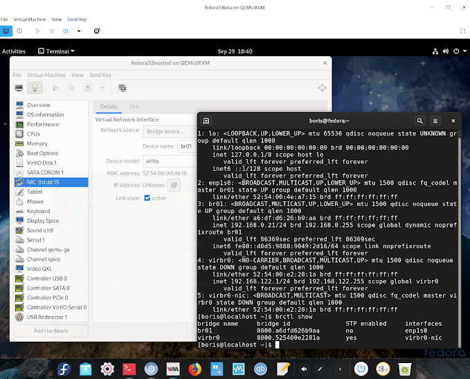Toggle fullscreen icon in outer VM toolbar
Screen dimensions: 470x379
coord(462,31)
